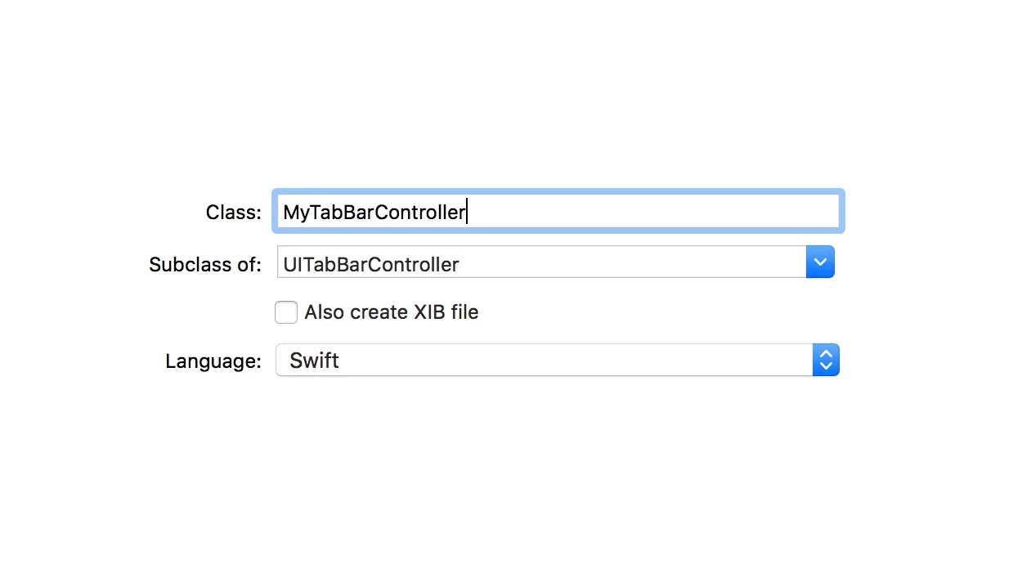This screenshot has height=587, width=1022.
Task: Click the Class name text field
Action: 558,212
